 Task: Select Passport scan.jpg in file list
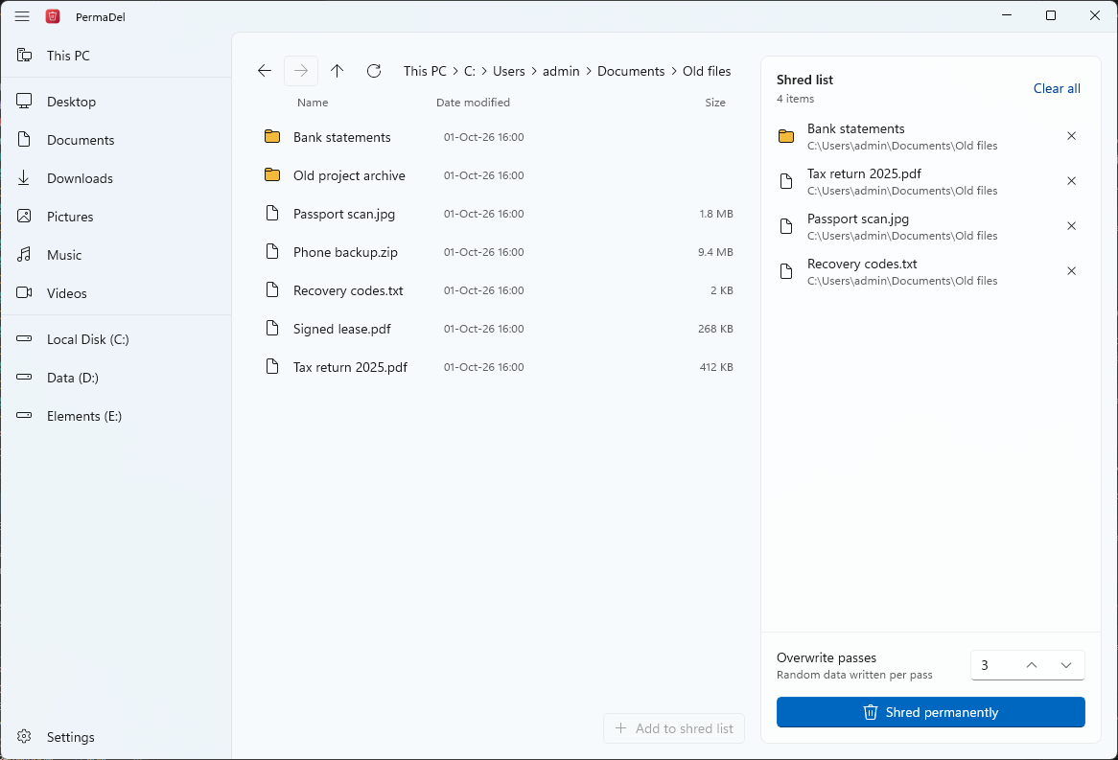point(498,214)
